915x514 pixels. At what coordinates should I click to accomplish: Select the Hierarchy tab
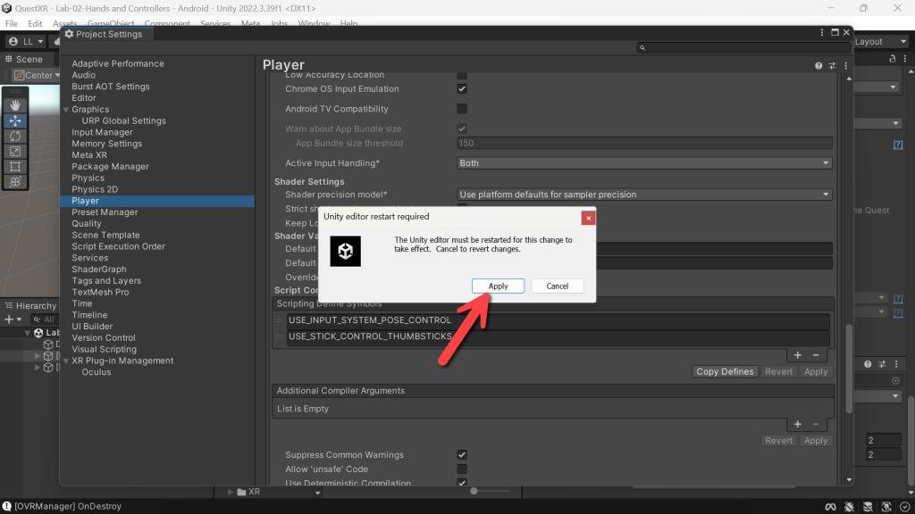(31, 306)
